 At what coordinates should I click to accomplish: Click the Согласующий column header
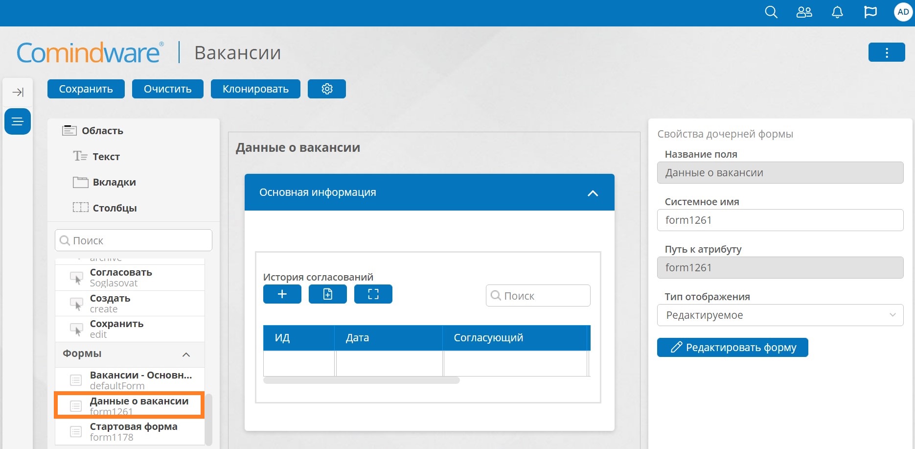coord(515,338)
